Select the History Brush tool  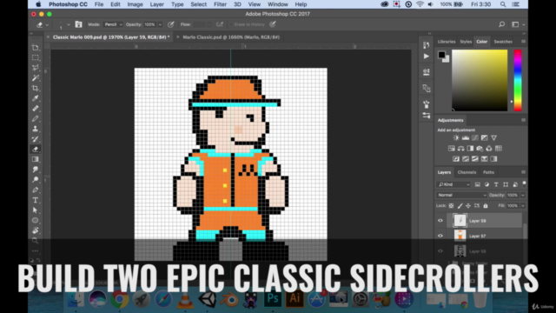[x=35, y=139]
